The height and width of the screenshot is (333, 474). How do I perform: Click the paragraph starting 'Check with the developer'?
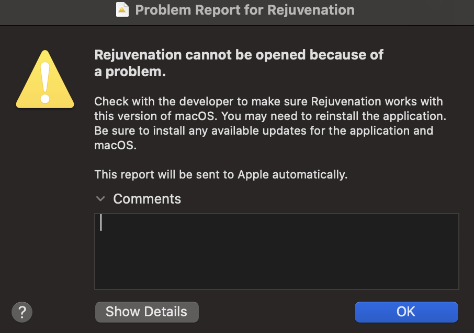click(270, 123)
